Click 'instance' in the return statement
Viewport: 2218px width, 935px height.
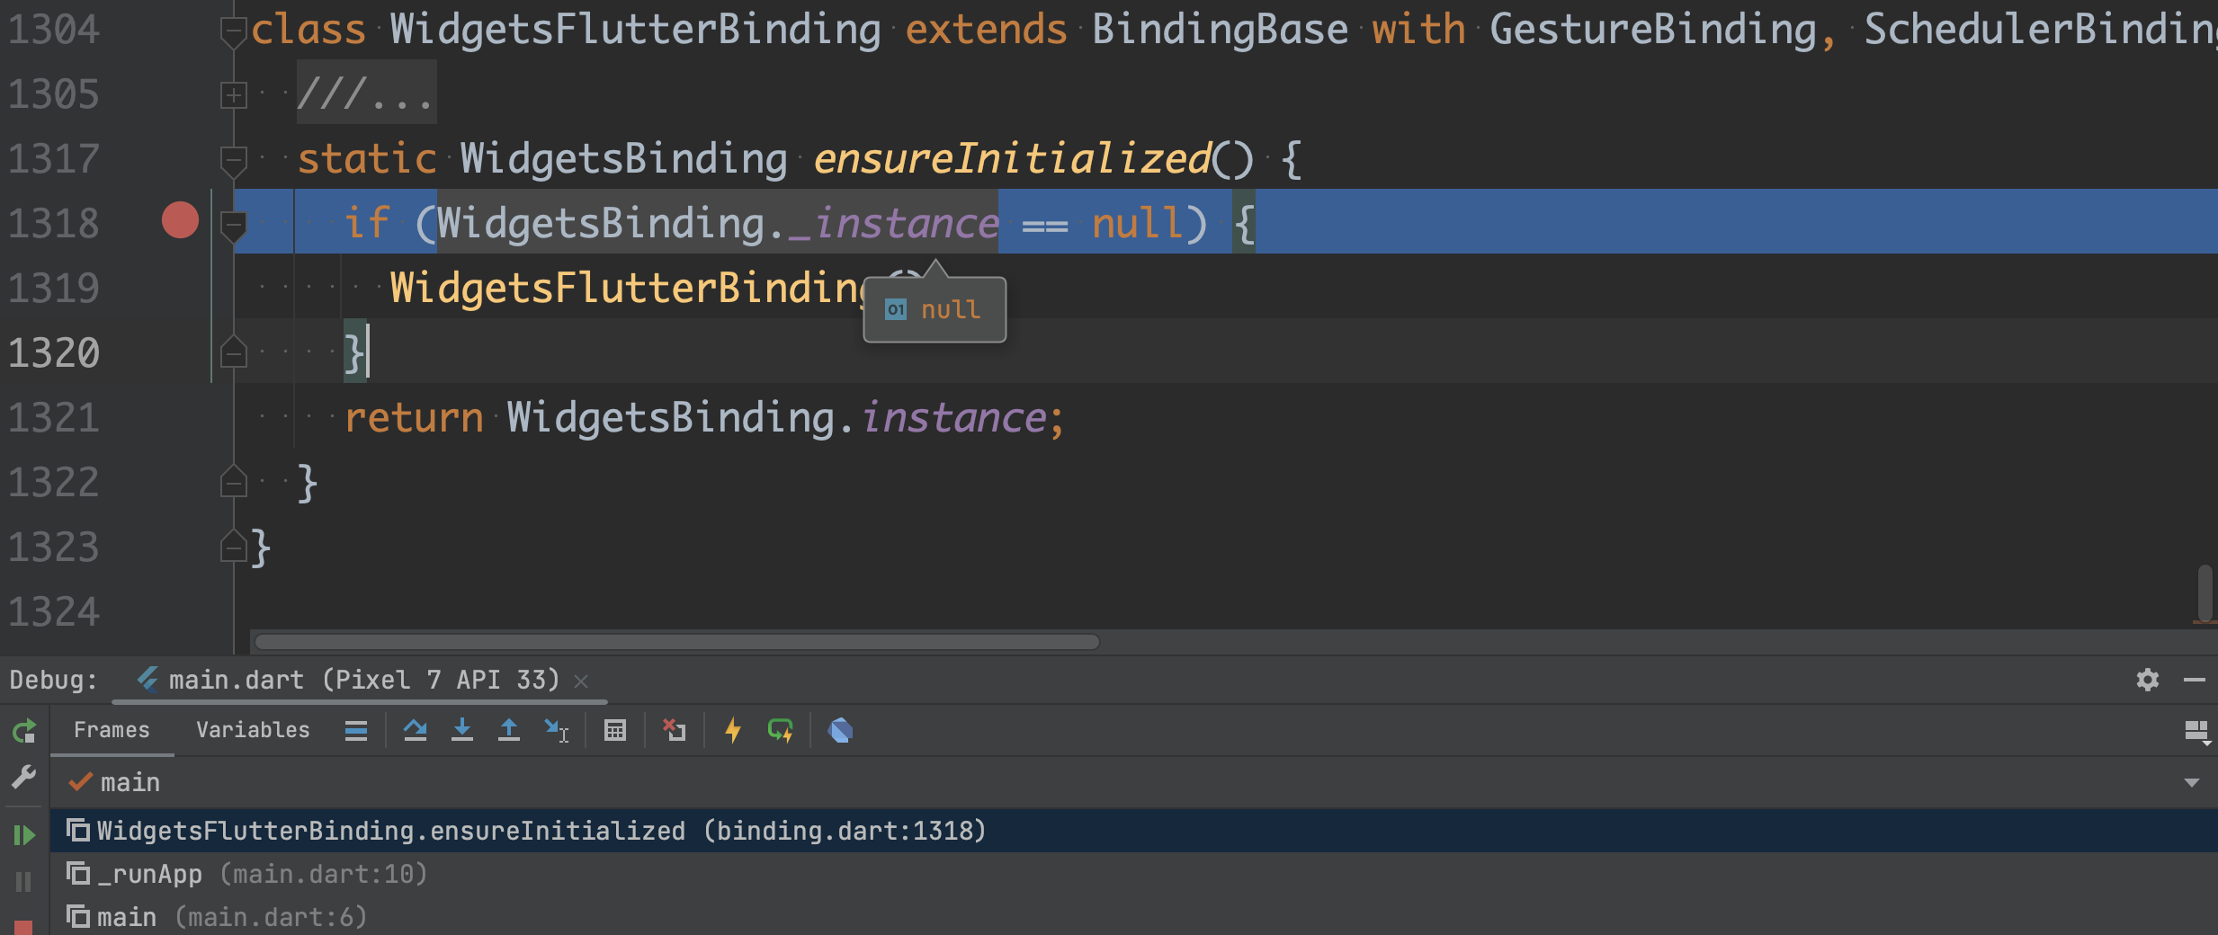coord(953,418)
